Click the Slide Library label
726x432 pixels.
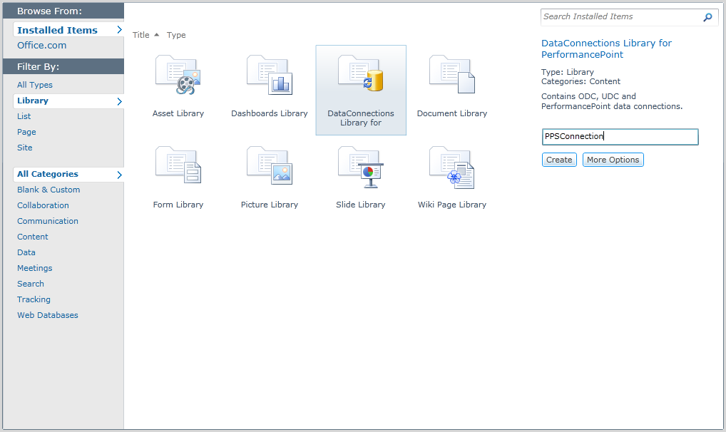coord(361,205)
